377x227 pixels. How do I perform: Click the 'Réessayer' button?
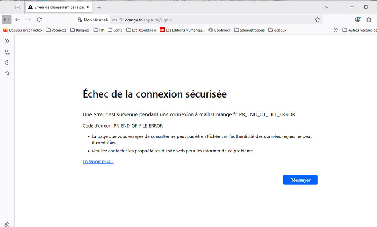tap(300, 180)
